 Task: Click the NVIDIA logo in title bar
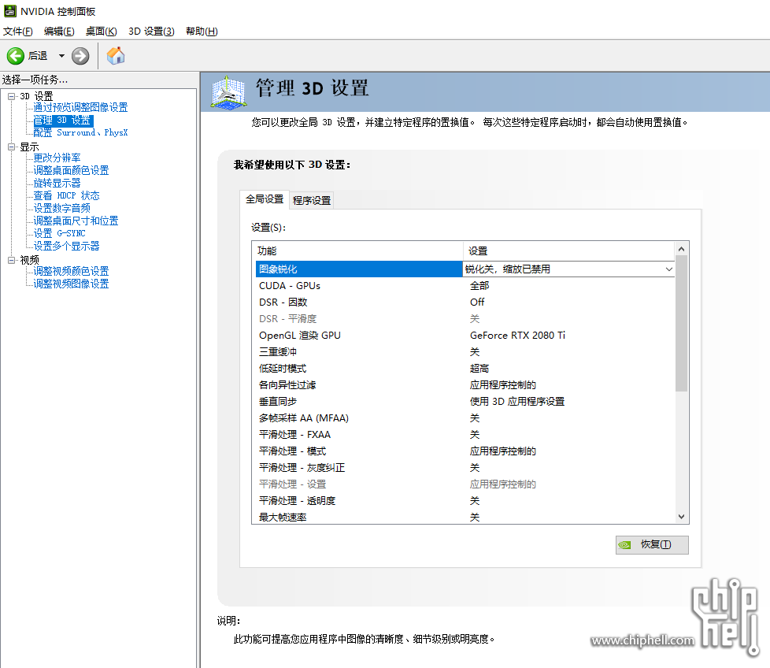(x=9, y=11)
